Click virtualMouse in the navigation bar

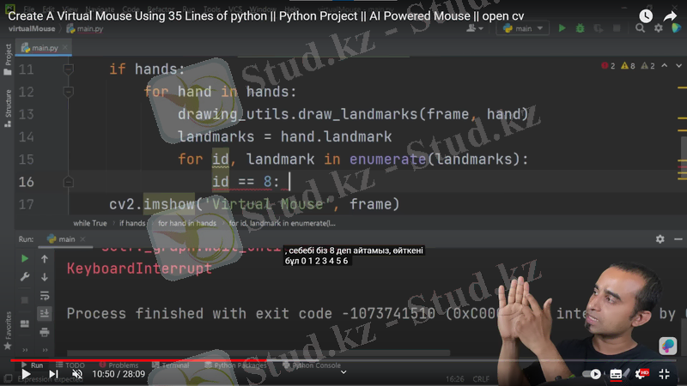pos(32,28)
